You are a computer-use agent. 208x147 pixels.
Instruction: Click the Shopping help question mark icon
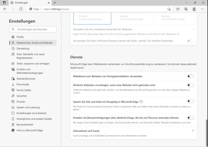[x=141, y=102]
